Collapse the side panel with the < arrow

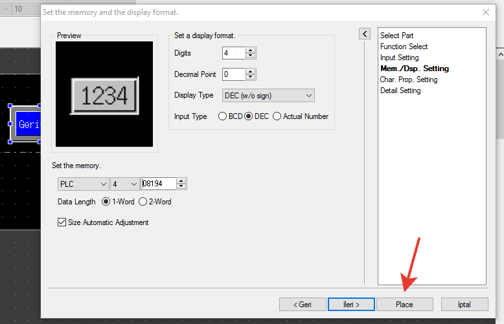click(x=365, y=34)
